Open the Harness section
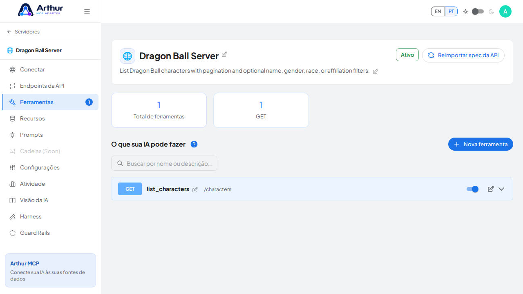The height and width of the screenshot is (294, 523). click(x=50, y=216)
